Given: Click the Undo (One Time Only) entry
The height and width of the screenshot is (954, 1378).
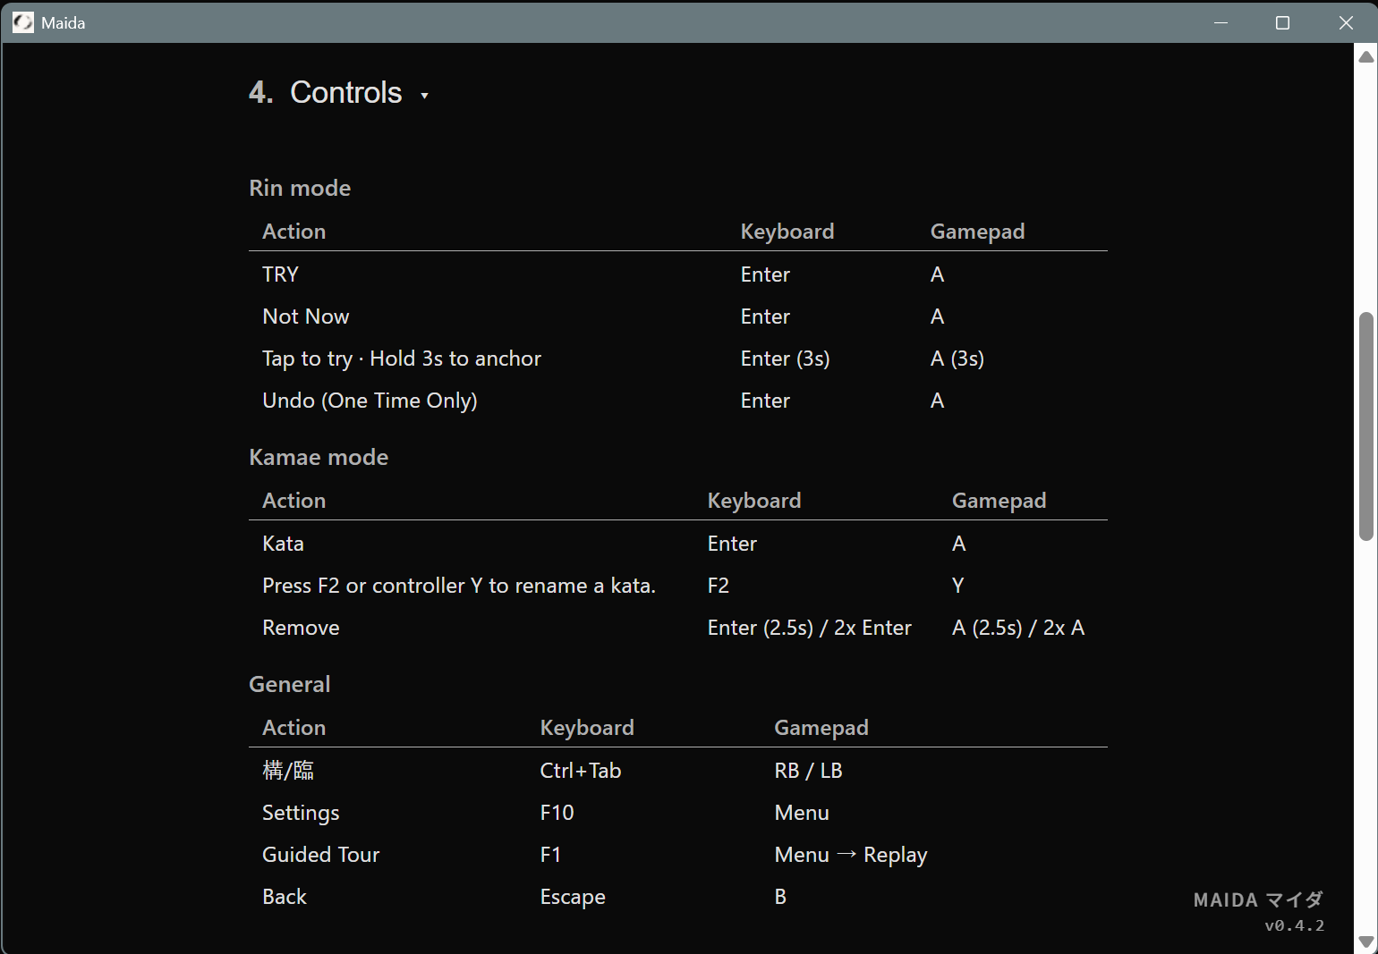Looking at the screenshot, I should [370, 401].
